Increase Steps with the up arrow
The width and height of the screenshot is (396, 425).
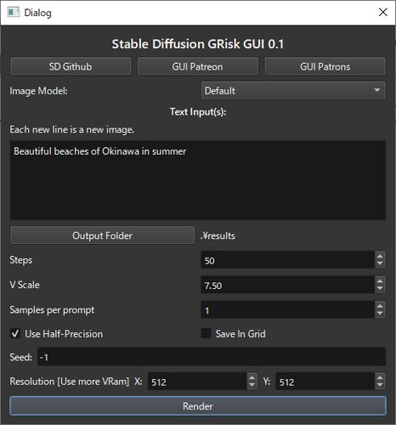coord(380,256)
